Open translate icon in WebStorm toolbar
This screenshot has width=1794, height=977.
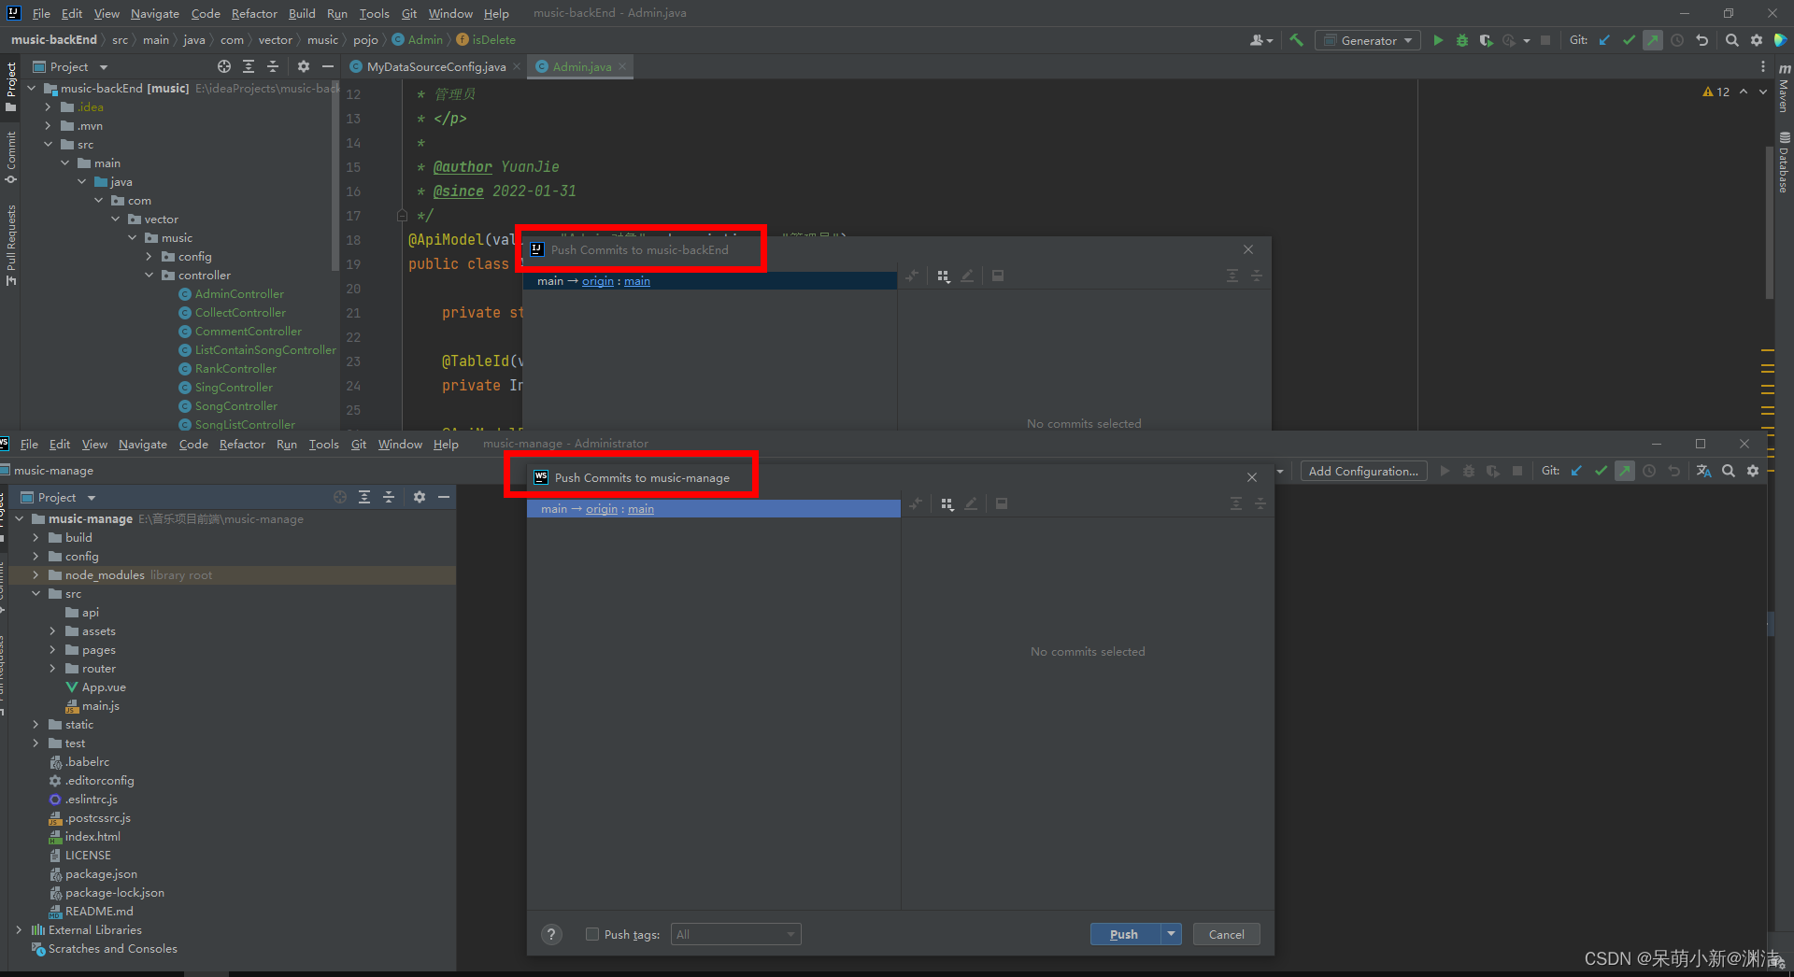(x=1703, y=471)
